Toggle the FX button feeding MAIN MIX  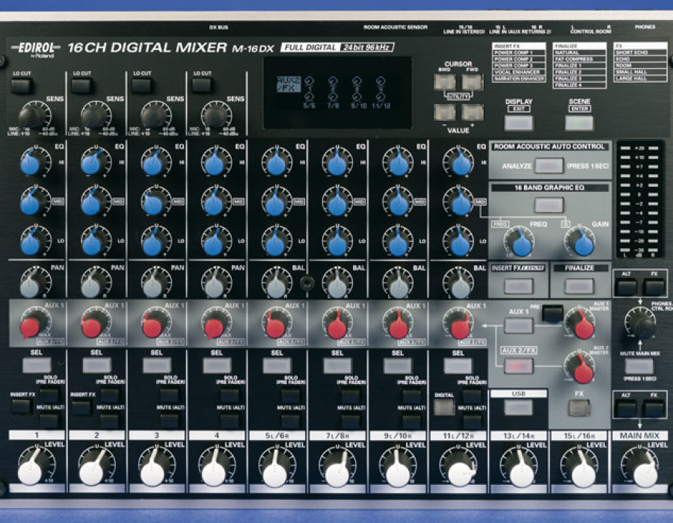click(654, 409)
